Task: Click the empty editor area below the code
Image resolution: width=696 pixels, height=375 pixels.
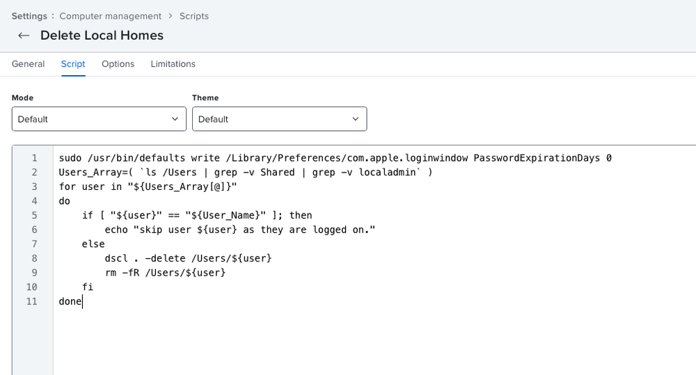Action: tap(374, 341)
